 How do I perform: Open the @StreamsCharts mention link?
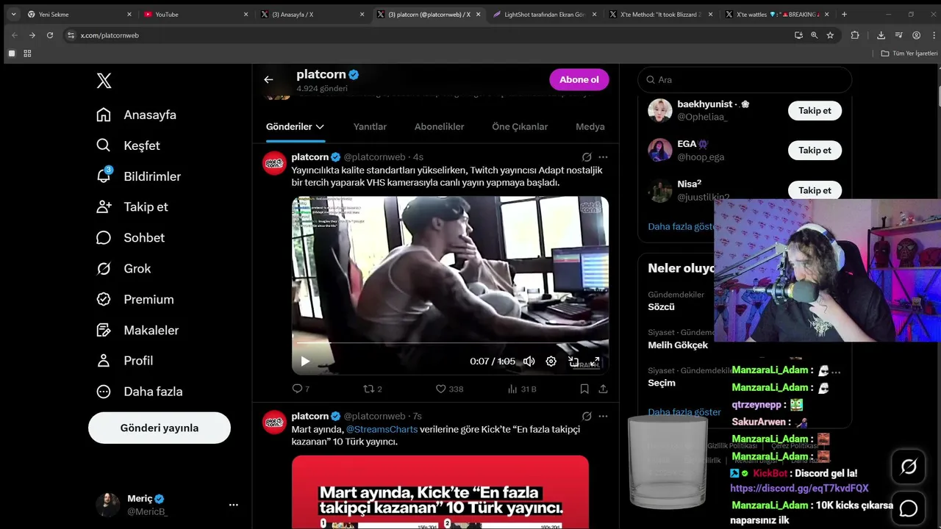382,429
